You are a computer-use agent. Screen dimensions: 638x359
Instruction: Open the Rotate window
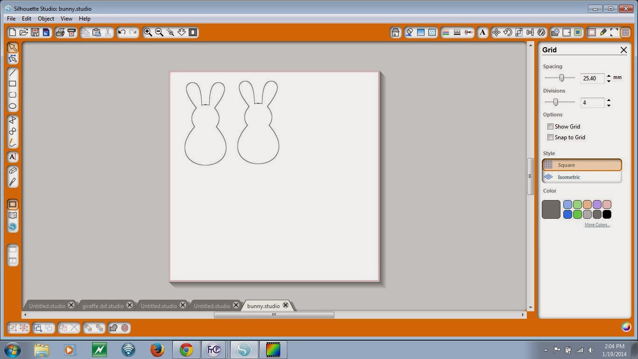(x=508, y=32)
